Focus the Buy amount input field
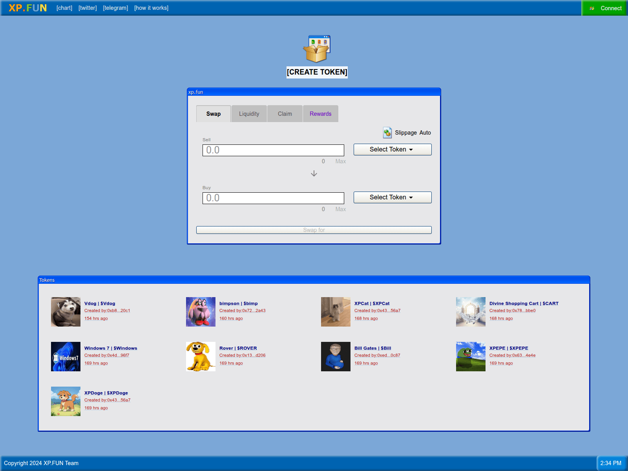This screenshot has height=471, width=628. pyautogui.click(x=273, y=198)
